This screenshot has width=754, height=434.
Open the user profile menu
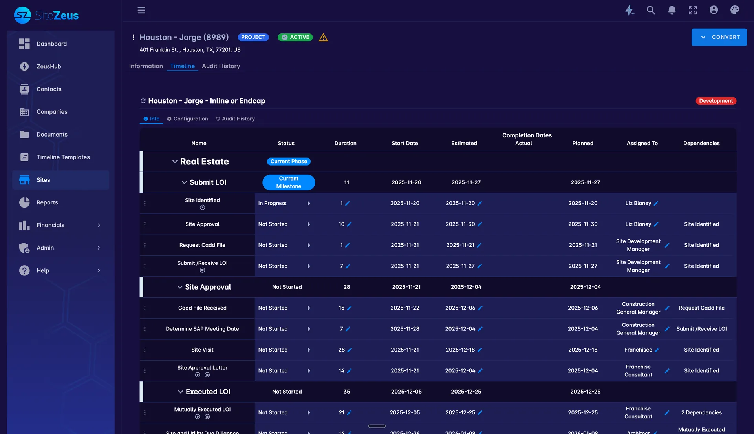(x=714, y=10)
